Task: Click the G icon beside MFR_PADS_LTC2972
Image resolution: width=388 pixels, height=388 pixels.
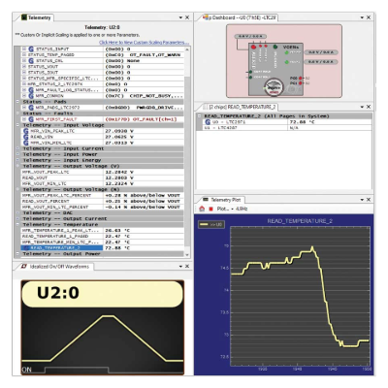Action: [31, 108]
